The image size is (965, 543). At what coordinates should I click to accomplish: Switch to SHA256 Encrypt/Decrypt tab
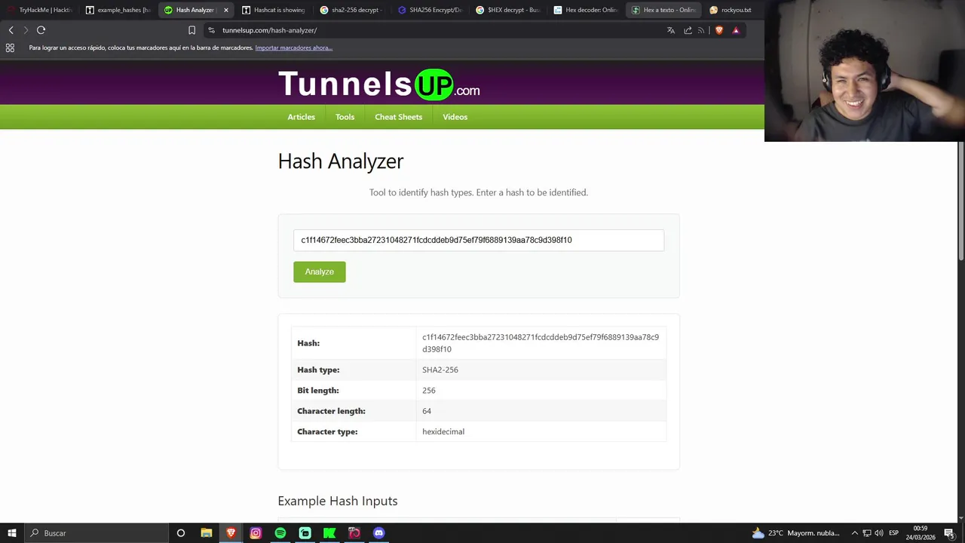point(430,10)
